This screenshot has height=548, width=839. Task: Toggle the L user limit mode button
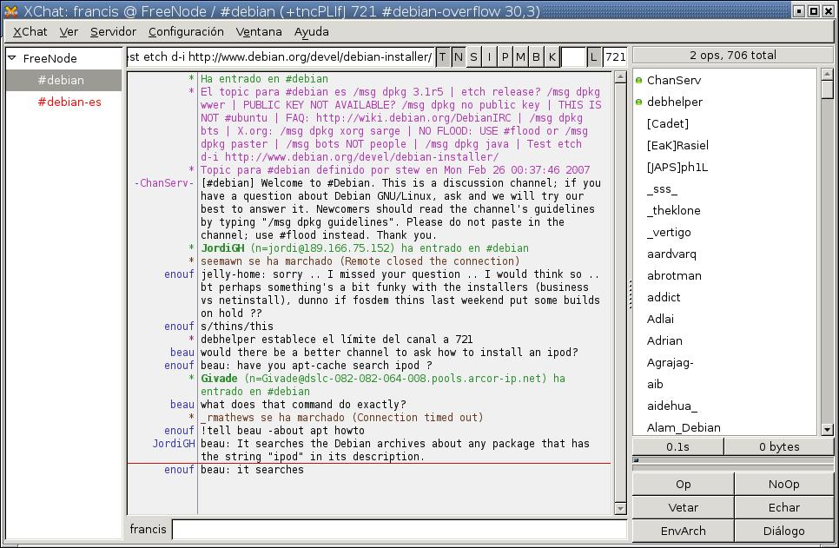pos(593,56)
